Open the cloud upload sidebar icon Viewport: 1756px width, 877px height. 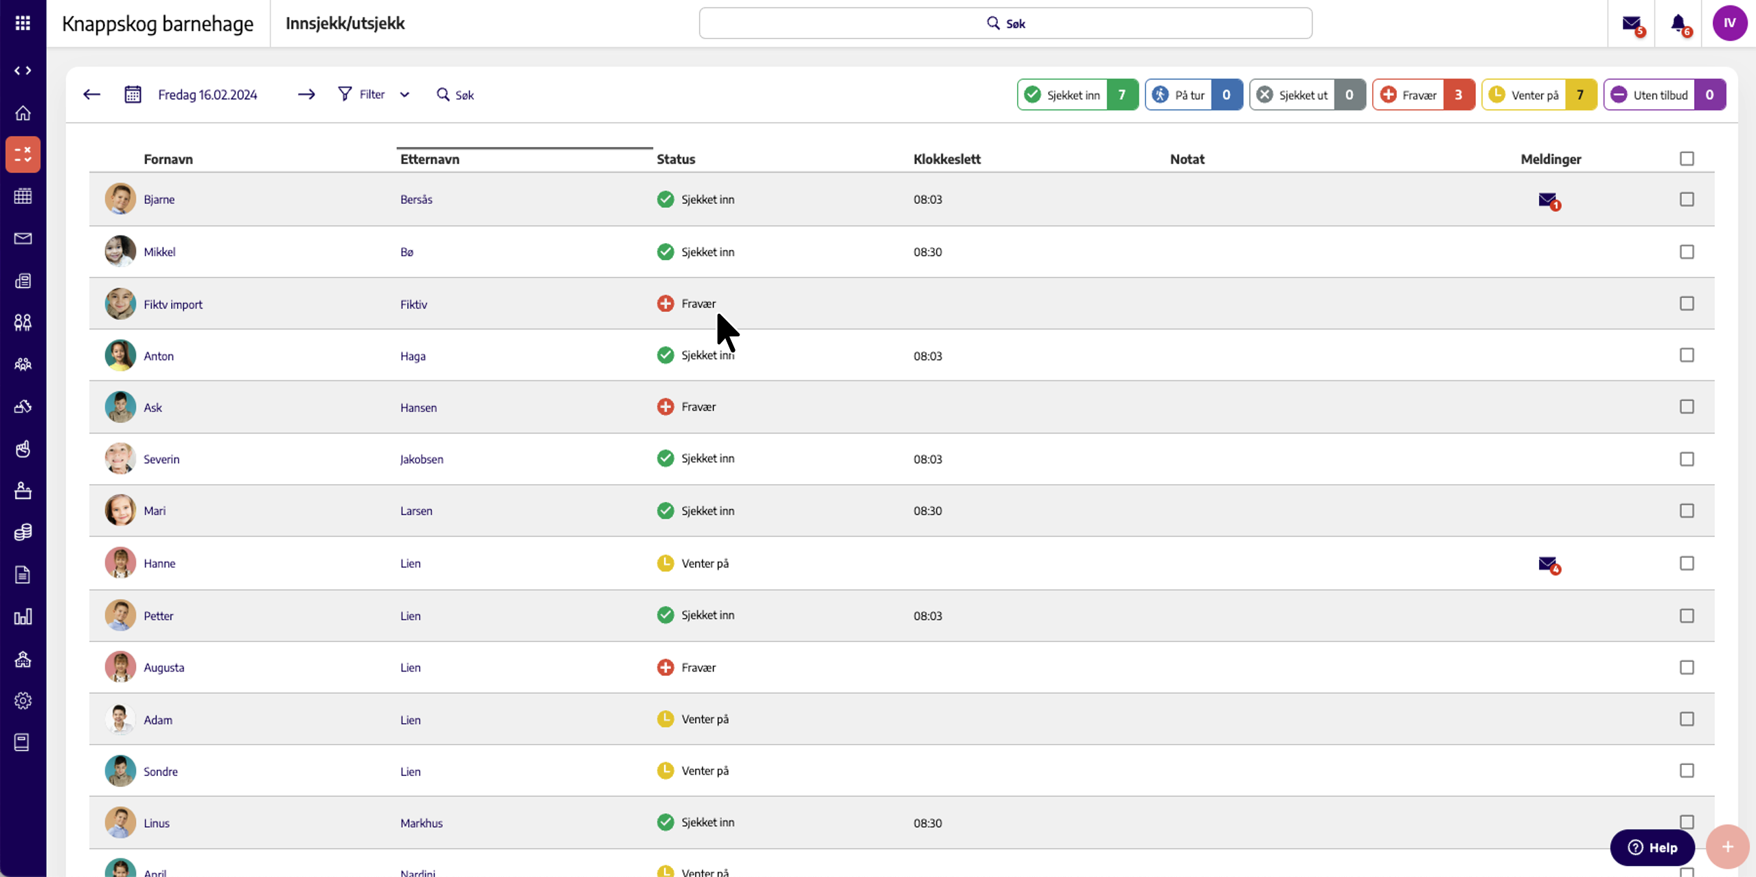[x=23, y=407]
